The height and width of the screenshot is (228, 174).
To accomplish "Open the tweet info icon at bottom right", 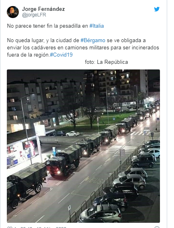I will point(157,227).
